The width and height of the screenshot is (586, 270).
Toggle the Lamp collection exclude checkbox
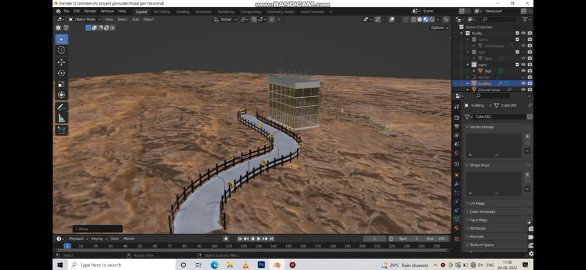[517, 40]
